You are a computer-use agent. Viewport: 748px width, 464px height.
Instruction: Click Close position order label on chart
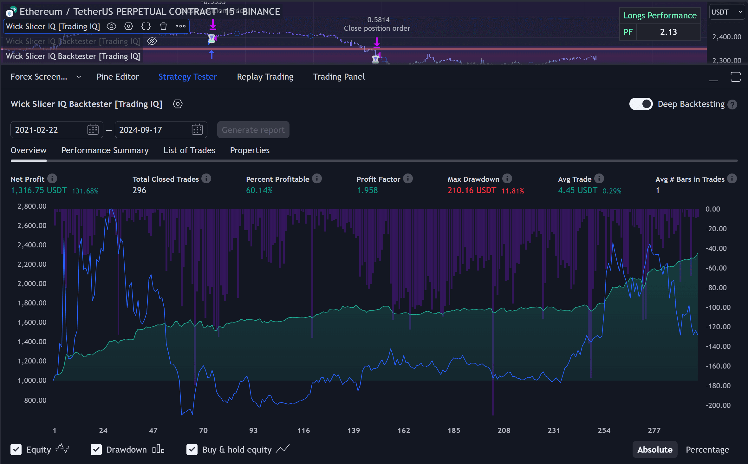click(377, 28)
